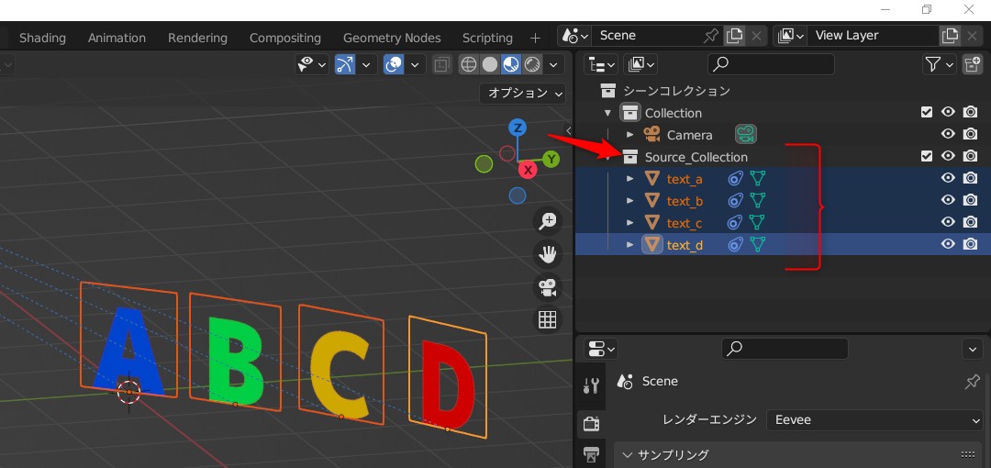Viewport: 991px width, 468px height.
Task: Open the オプション dropdown
Action: coord(523,93)
